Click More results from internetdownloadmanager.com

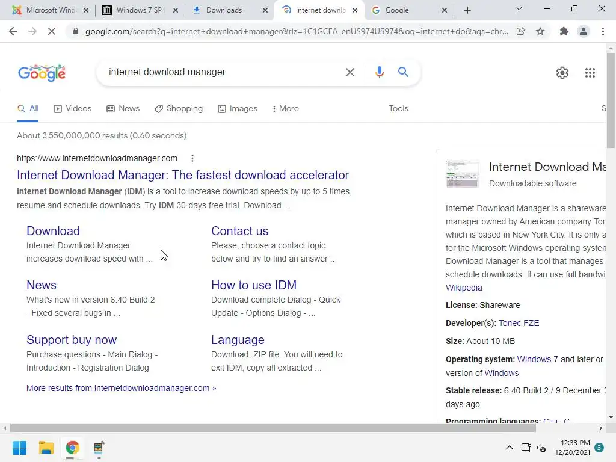(x=121, y=388)
